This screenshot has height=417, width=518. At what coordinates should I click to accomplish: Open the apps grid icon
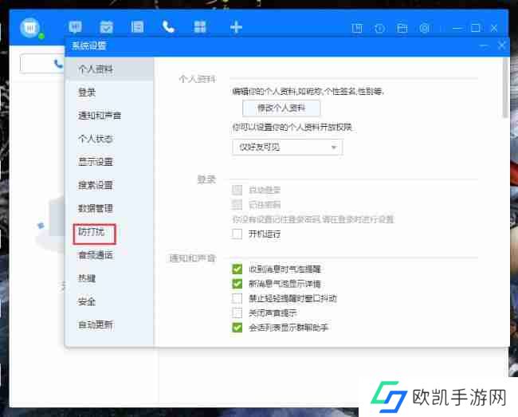(x=200, y=27)
